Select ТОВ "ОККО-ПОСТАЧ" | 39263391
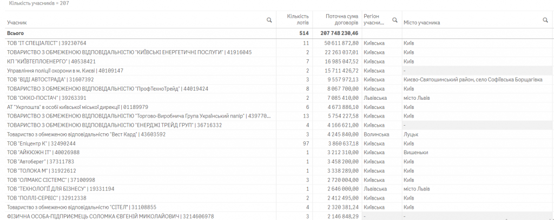 point(47,98)
